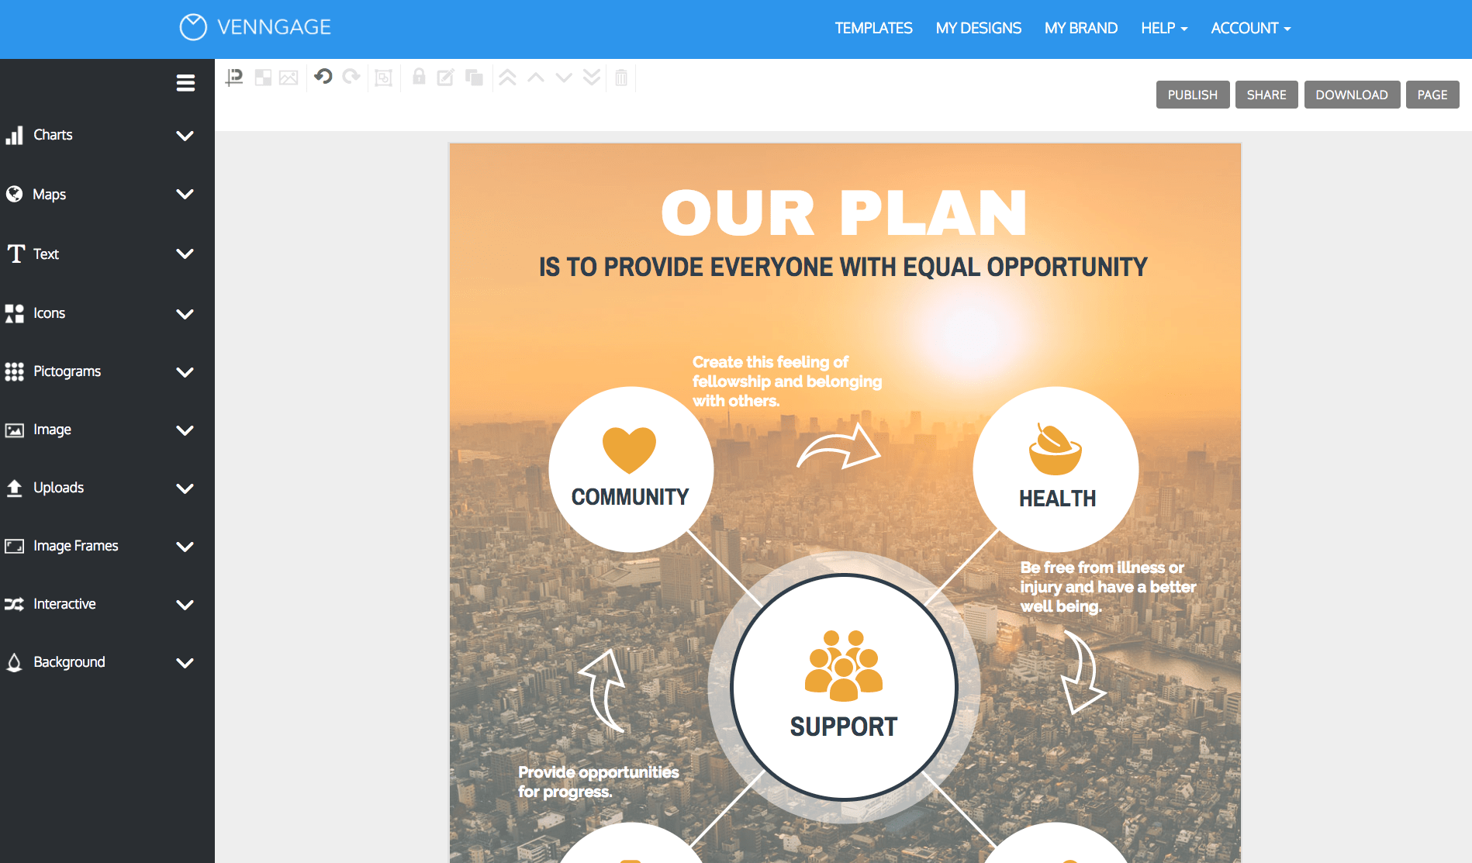Open the Interactive panel in sidebar
The width and height of the screenshot is (1472, 863).
coord(64,604)
